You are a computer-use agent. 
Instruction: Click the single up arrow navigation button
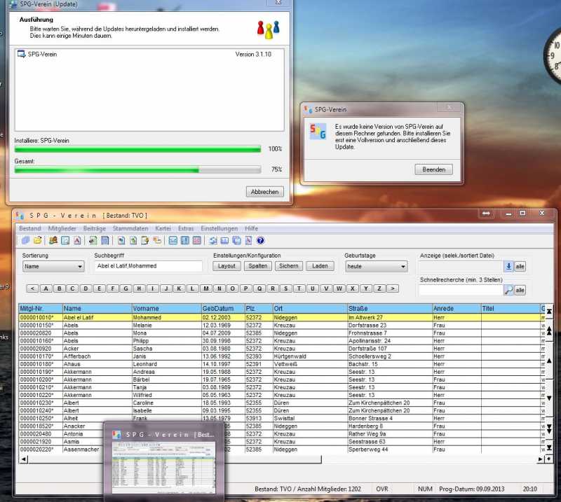[549, 361]
